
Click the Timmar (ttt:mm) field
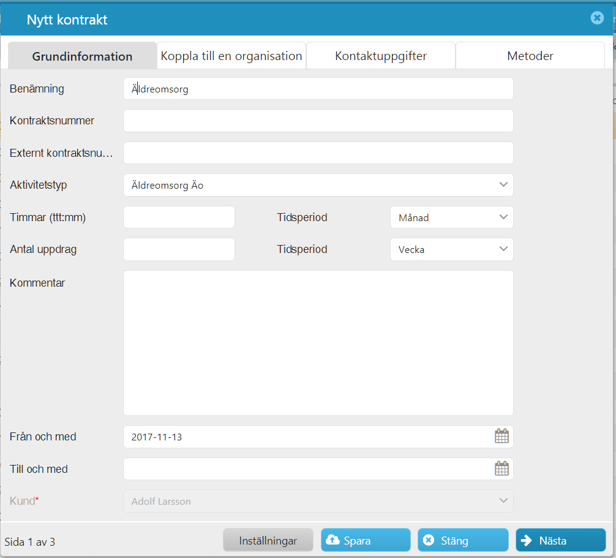pyautogui.click(x=179, y=217)
